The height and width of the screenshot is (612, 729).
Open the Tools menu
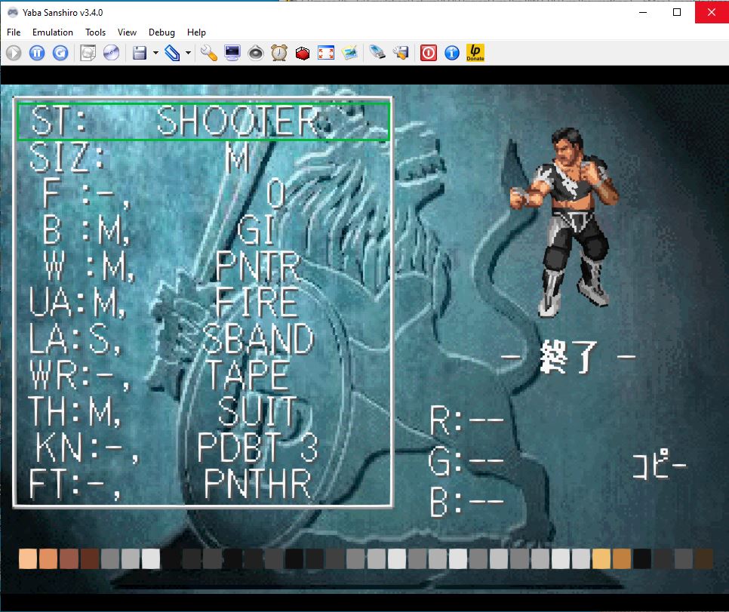tap(95, 32)
